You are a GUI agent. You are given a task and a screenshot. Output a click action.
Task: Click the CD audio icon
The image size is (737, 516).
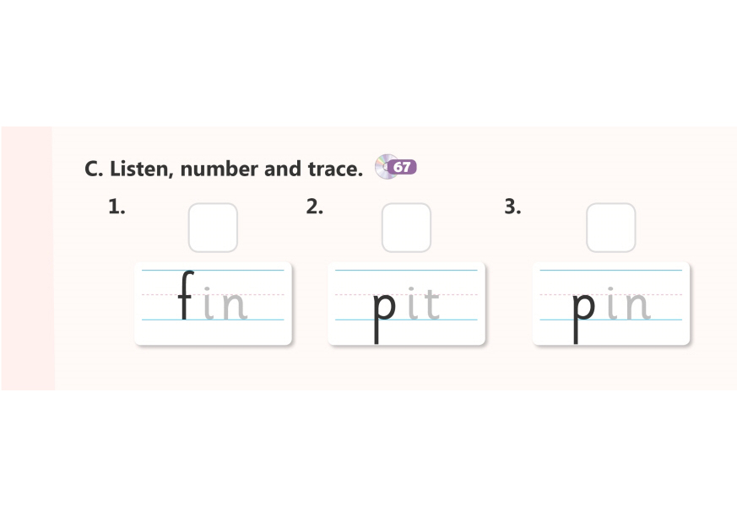coord(384,166)
